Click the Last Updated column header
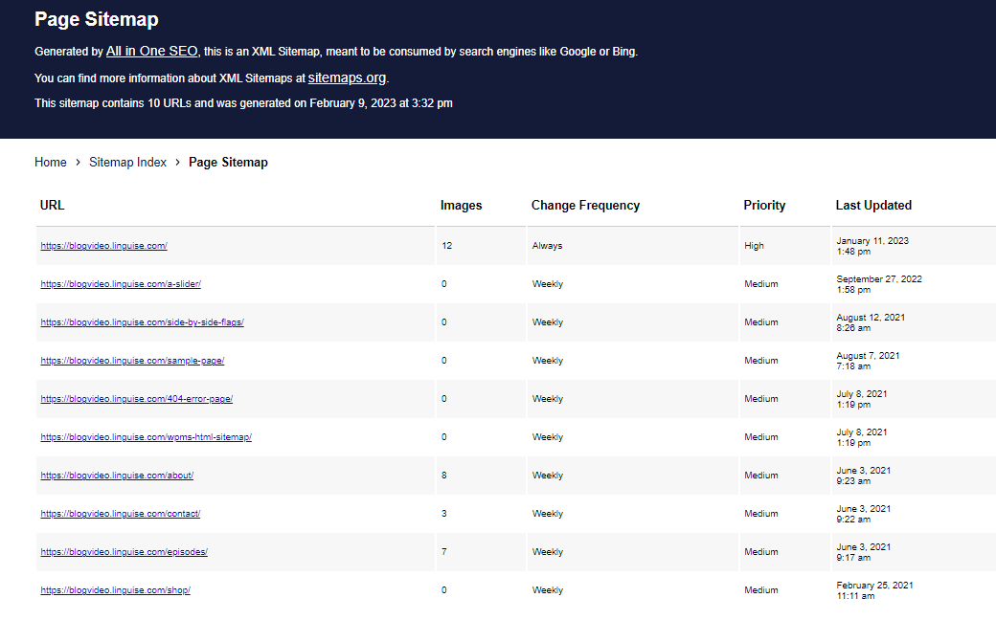The height and width of the screenshot is (620, 996). coord(873,206)
